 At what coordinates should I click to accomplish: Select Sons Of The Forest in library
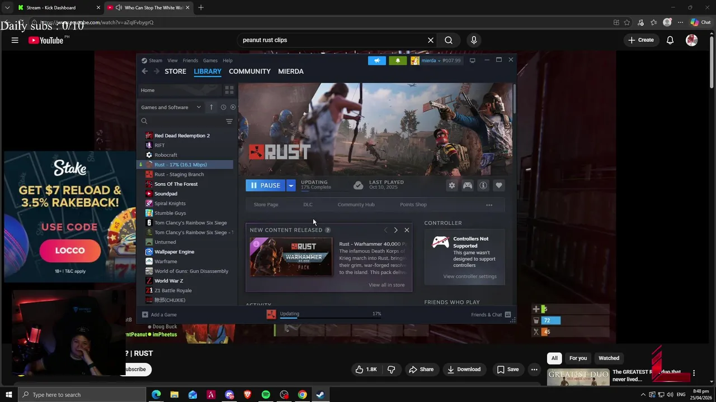click(x=176, y=184)
